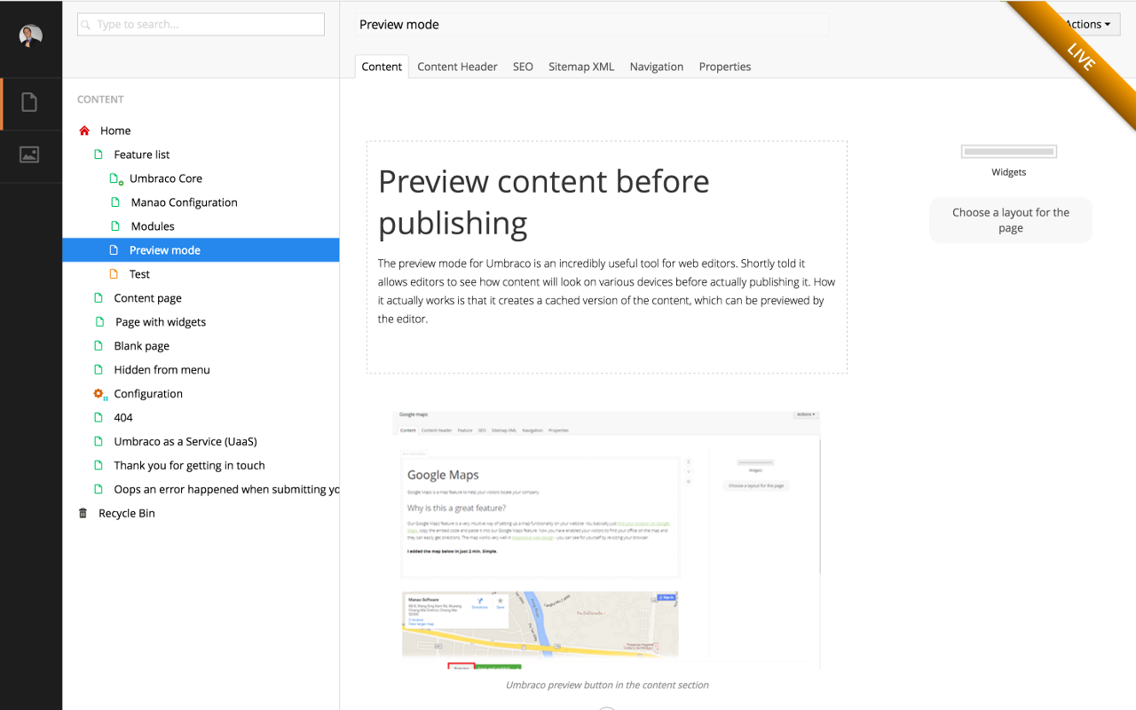Click the Umbraco as a Service icon

coord(99,442)
